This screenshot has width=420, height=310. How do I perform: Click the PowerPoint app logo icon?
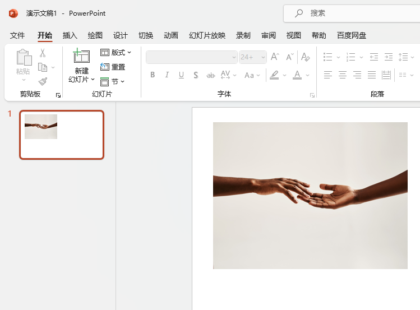[13, 13]
